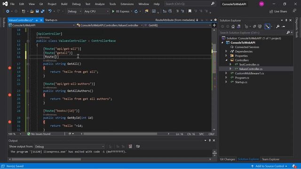
Task: Open the Toolbox side tab
Action: pyautogui.click(x=3, y=22)
